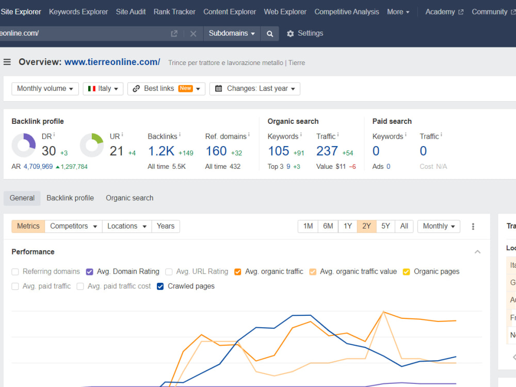Image resolution: width=516 pixels, height=387 pixels.
Task: Set chart range to 5Y
Action: (x=385, y=227)
